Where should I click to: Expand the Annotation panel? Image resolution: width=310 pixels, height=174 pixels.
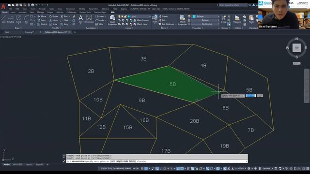click(92, 28)
